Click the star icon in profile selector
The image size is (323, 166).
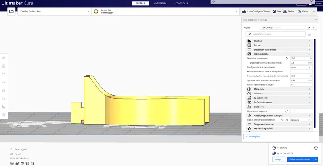pyautogui.click(x=309, y=27)
